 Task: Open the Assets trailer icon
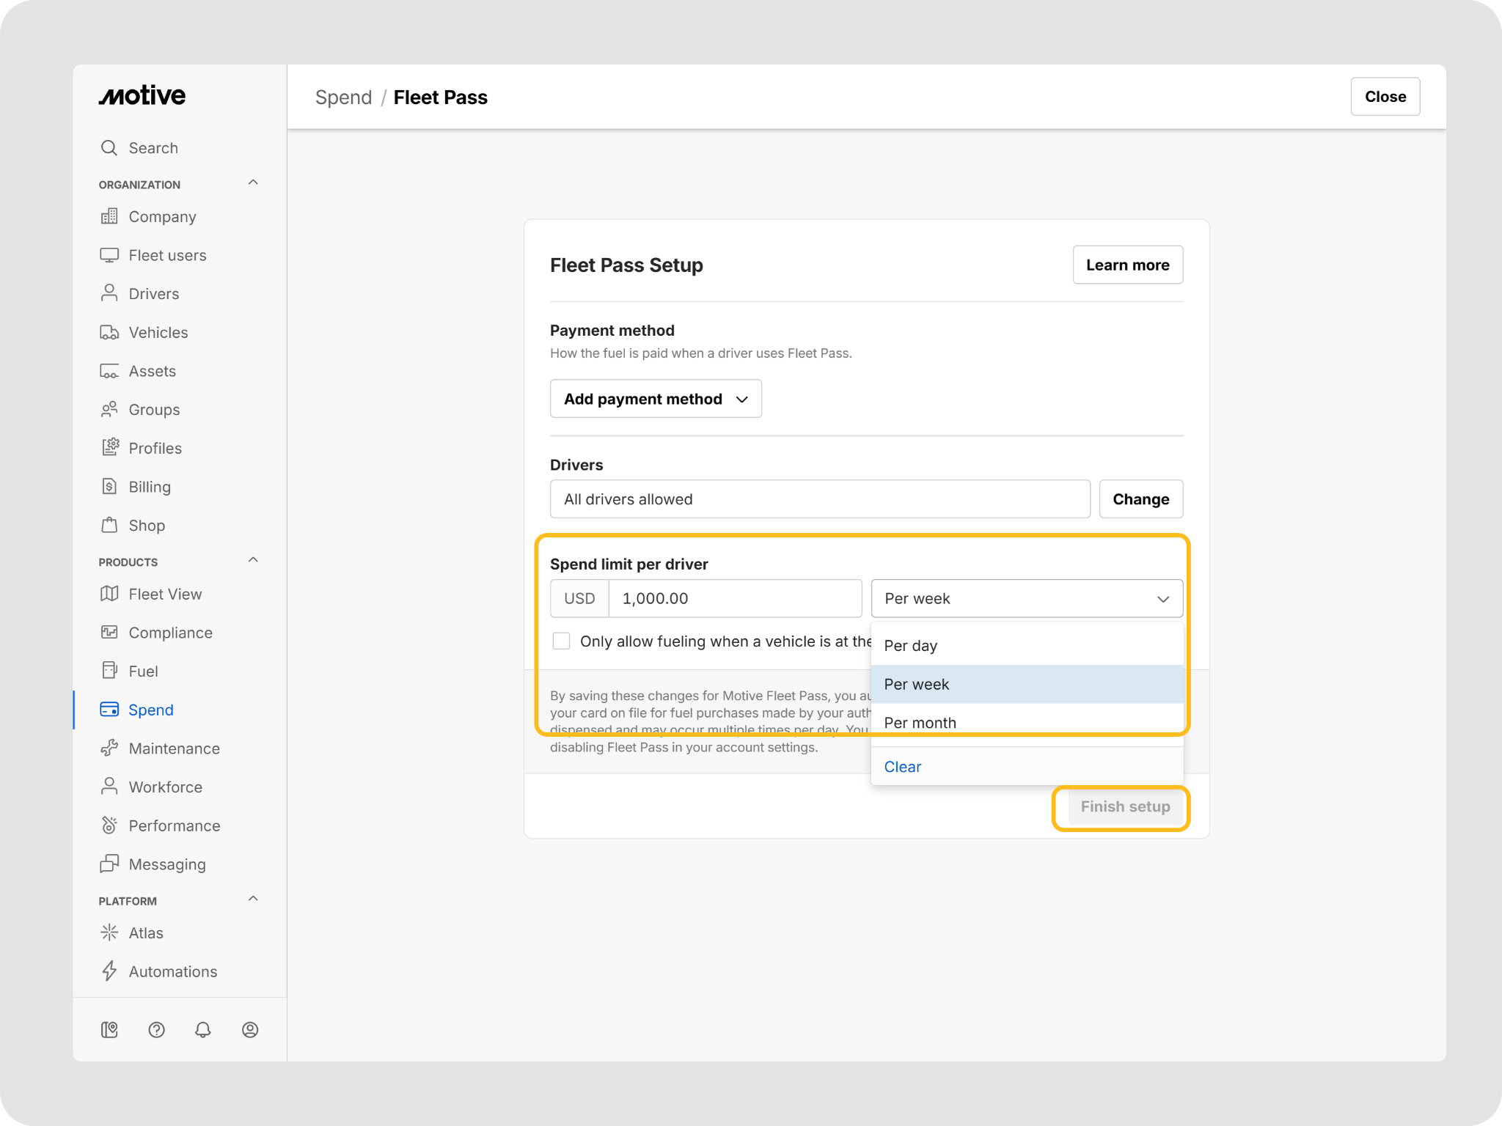click(x=109, y=371)
